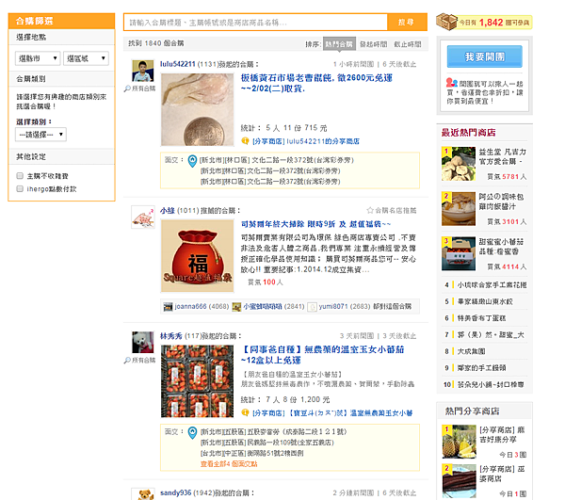The height and width of the screenshot is (500, 565).
Task: Select 其他設定 section header
Action: tap(61, 156)
